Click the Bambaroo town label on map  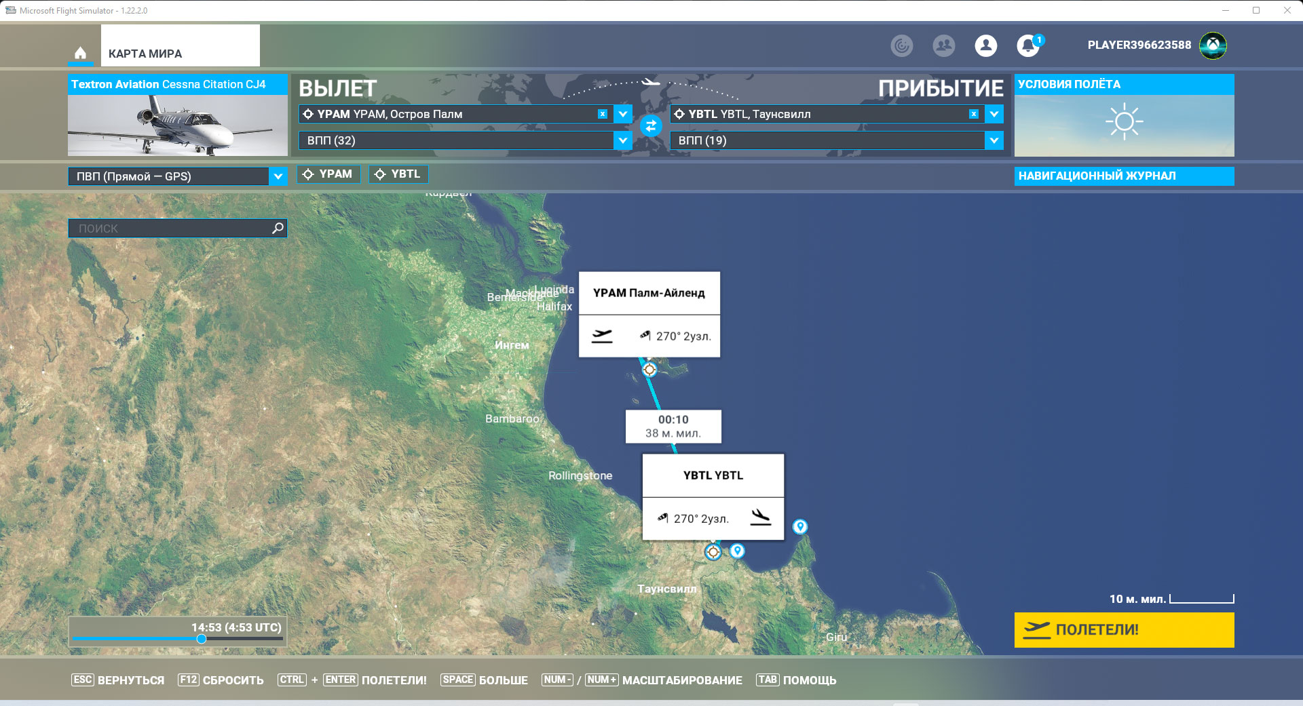[x=512, y=418]
